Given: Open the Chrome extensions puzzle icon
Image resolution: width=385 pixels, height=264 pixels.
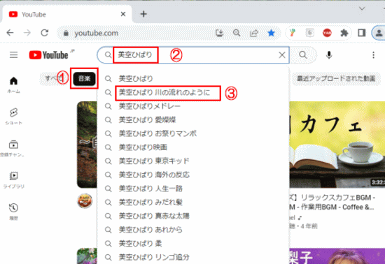Looking at the screenshot, I should pyautogui.click(x=344, y=33).
